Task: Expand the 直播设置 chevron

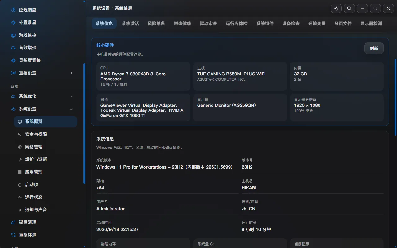Action: pyautogui.click(x=71, y=73)
